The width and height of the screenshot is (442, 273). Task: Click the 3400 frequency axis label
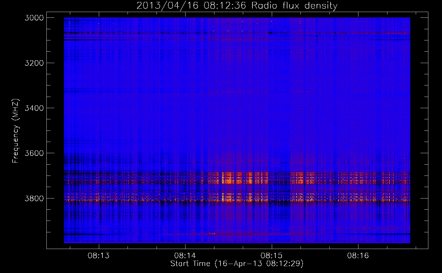[x=34, y=108]
